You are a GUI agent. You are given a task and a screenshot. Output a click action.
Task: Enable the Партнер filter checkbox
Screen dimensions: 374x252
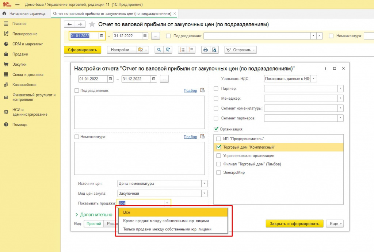[216, 88]
